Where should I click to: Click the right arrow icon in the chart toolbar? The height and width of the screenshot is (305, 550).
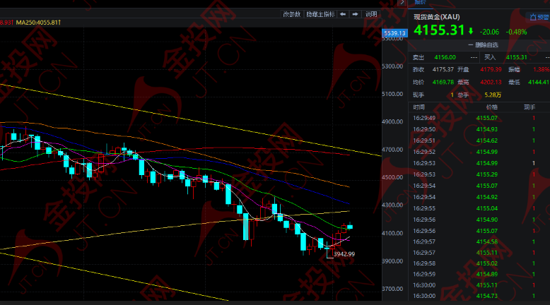[355, 14]
